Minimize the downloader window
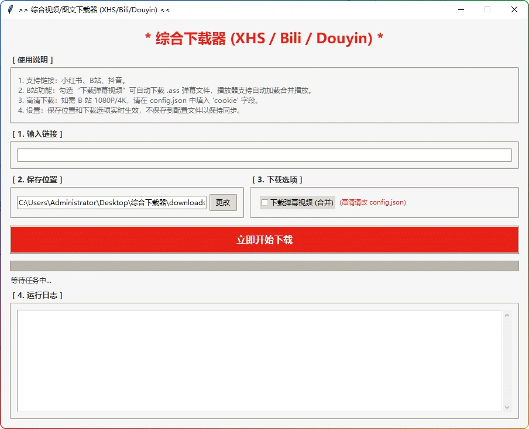This screenshot has height=429, width=529. [462, 9]
